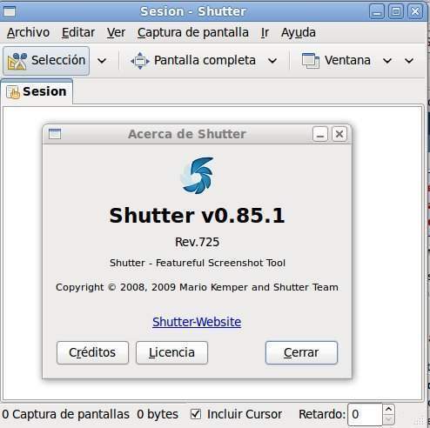Open the Ir menu
The image size is (430, 428).
[265, 32]
